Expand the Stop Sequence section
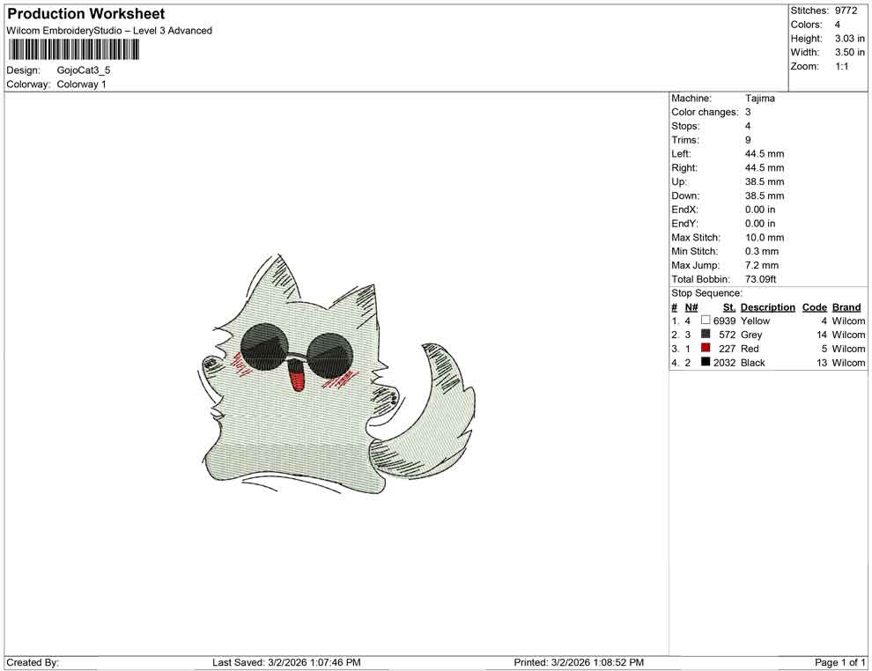 pos(706,292)
